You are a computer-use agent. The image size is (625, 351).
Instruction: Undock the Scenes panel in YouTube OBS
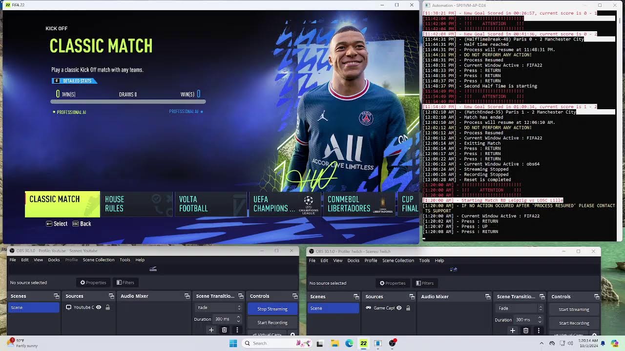(x=57, y=296)
